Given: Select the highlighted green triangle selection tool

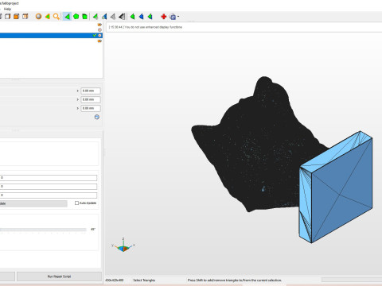Looking at the screenshot, I should [x=67, y=17].
